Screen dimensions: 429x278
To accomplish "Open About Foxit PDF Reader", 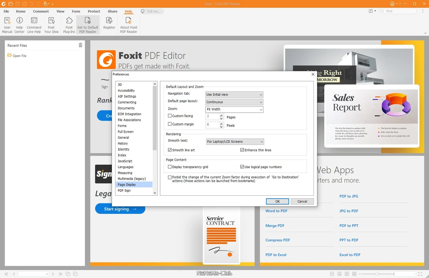I will (129, 25).
